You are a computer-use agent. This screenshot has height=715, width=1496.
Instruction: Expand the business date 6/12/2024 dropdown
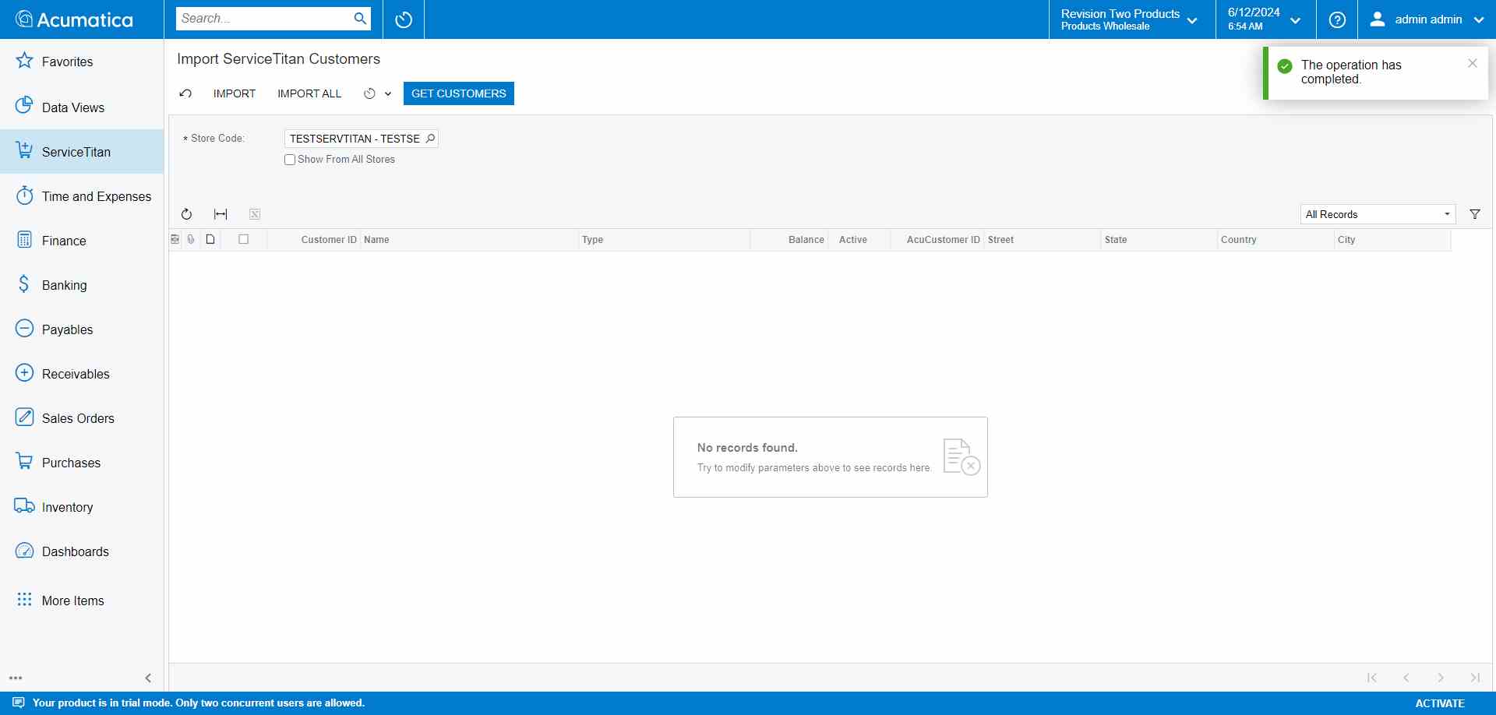(x=1265, y=19)
